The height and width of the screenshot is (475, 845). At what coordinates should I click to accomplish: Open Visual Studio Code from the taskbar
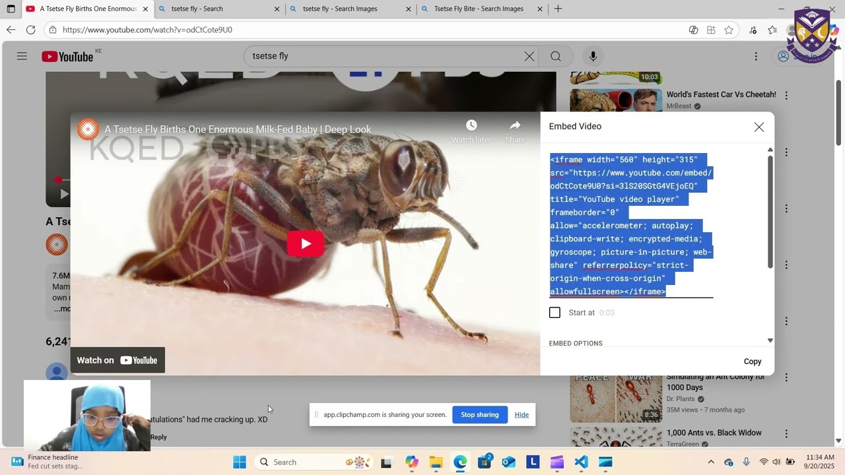point(581,462)
